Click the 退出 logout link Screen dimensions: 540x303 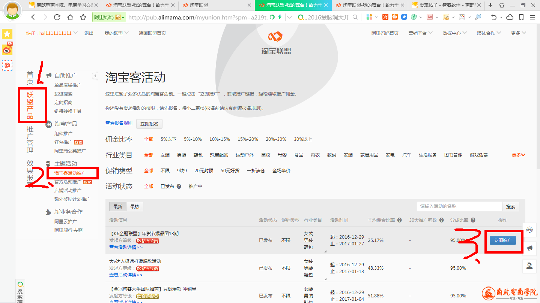point(89,33)
